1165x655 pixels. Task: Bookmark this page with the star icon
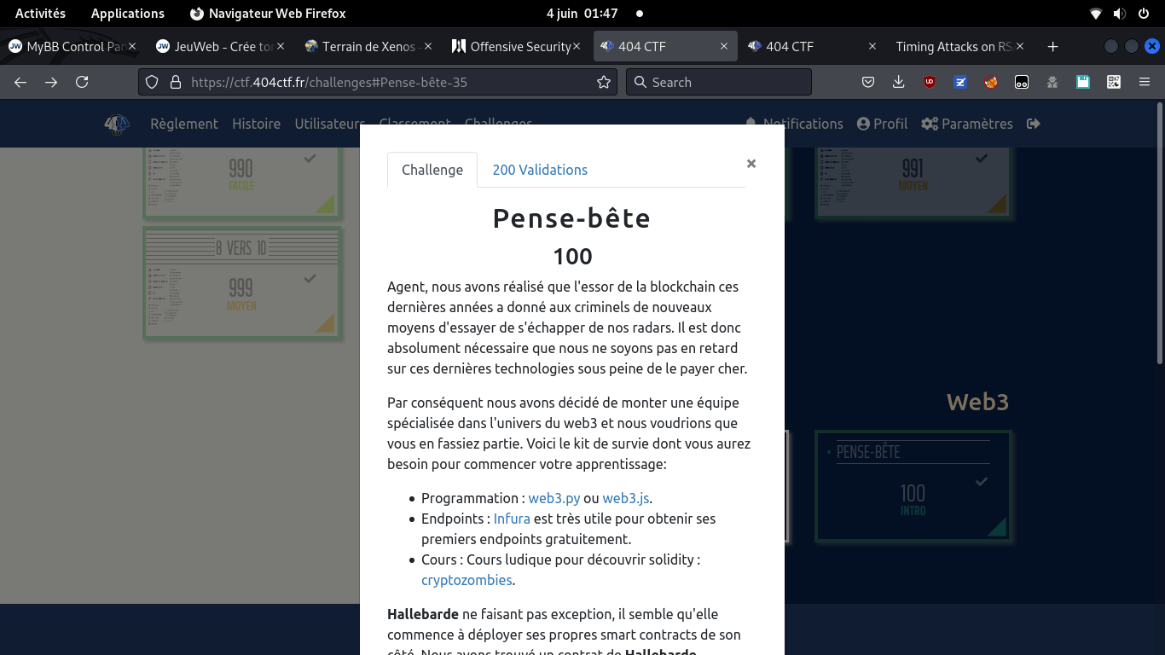pyautogui.click(x=604, y=82)
